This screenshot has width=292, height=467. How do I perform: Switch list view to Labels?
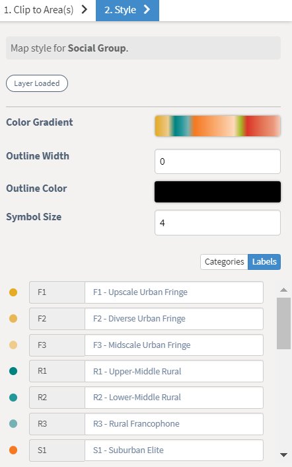pyautogui.click(x=264, y=262)
